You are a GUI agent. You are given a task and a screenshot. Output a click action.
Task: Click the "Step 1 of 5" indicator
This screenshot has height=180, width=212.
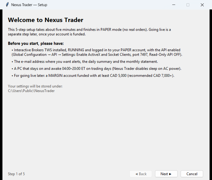coord(16,174)
